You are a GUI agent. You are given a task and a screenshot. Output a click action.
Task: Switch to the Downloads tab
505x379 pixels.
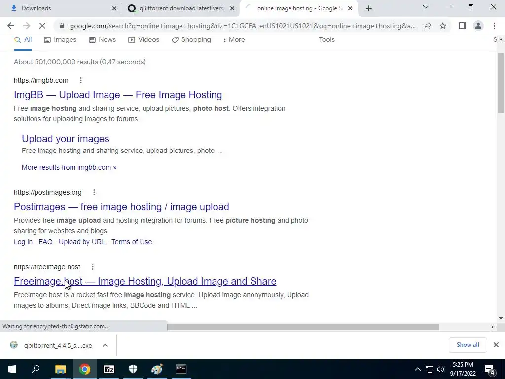pyautogui.click(x=61, y=8)
